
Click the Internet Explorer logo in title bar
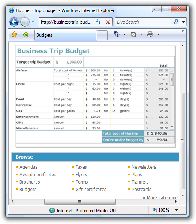click(x=12, y=10)
